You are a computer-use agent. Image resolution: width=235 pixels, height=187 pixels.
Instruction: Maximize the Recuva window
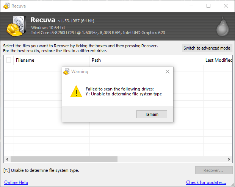click(x=208, y=6)
